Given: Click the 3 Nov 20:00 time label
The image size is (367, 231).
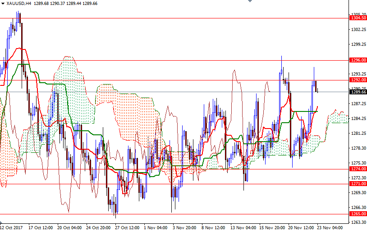Looking at the screenshot, I should coord(184,227).
